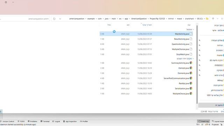The height and width of the screenshot is (126, 224).
Task: Open the Logcat tool window tab
Action: pos(56,121)
